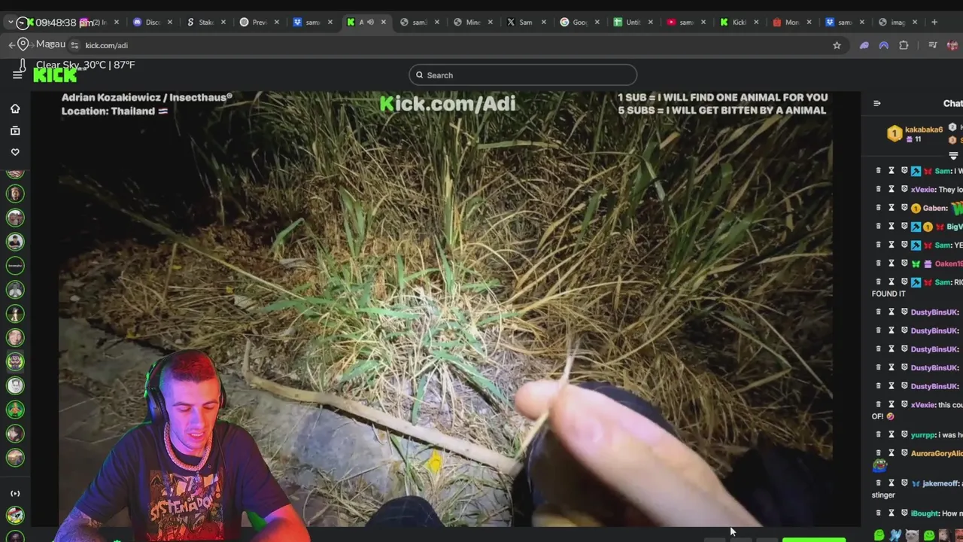View site information icon beside the URL
Viewport: 963px width, 542px height.
click(74, 45)
